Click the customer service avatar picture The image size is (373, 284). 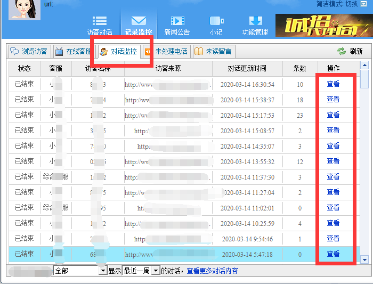[x=25, y=10]
